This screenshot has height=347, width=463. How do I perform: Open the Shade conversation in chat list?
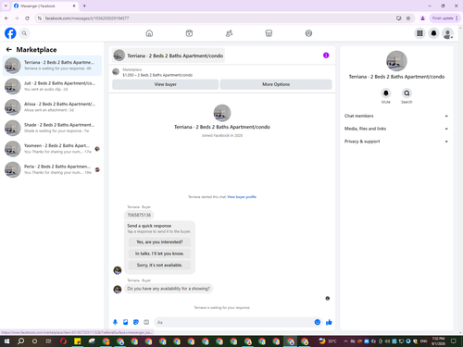pos(52,128)
